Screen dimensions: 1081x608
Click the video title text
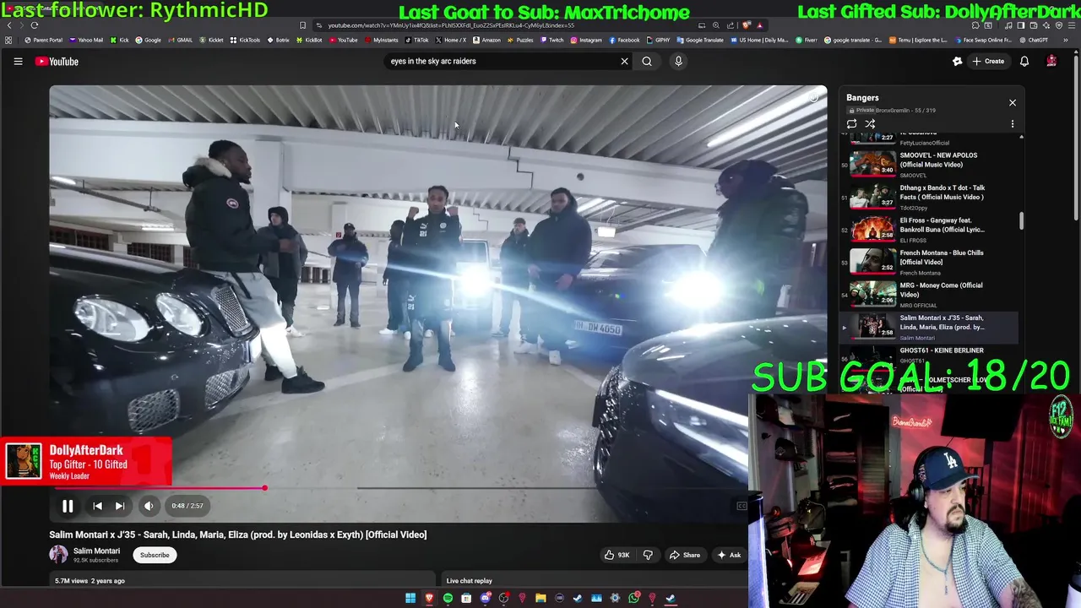238,535
